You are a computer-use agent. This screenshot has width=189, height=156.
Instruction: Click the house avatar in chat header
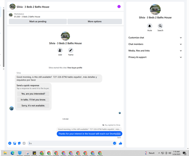point(12,6)
